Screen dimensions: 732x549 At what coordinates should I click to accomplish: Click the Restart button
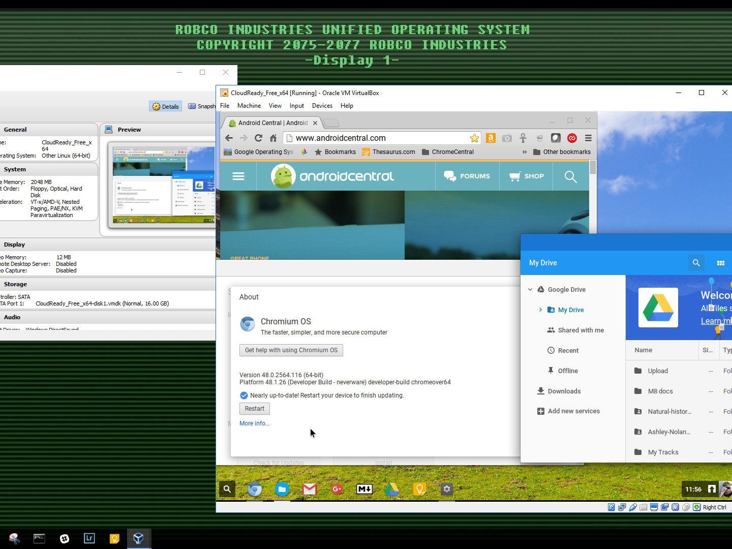point(254,409)
